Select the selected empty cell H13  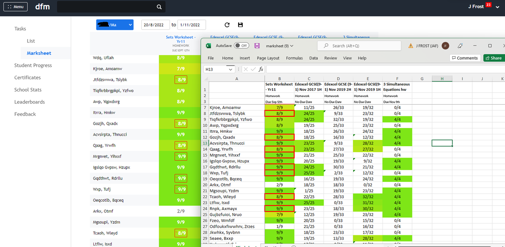(x=442, y=143)
